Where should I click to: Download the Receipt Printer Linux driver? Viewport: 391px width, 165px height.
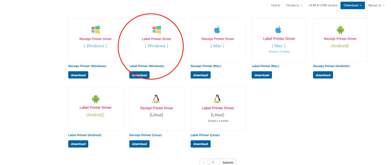coord(139,144)
